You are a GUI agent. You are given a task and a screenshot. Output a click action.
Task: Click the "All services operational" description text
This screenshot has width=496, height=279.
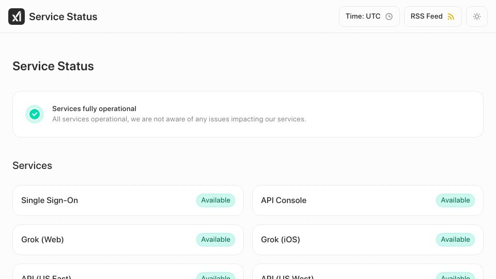pyautogui.click(x=179, y=119)
